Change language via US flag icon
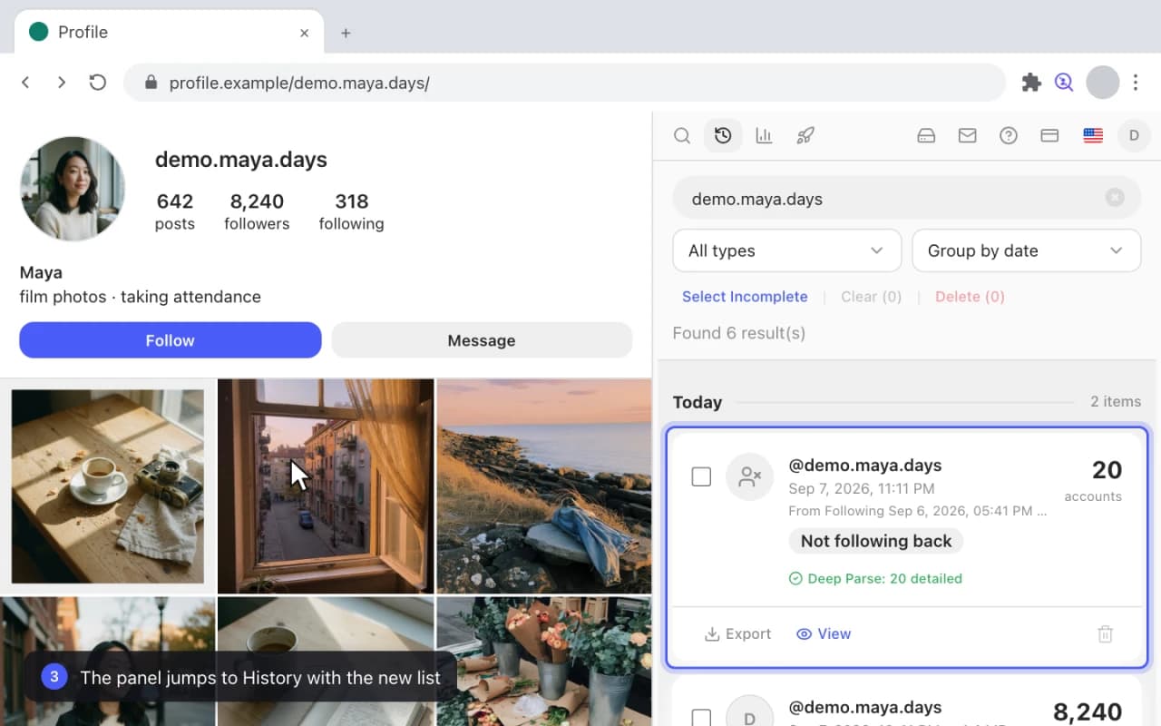The height and width of the screenshot is (726, 1161). tap(1093, 136)
